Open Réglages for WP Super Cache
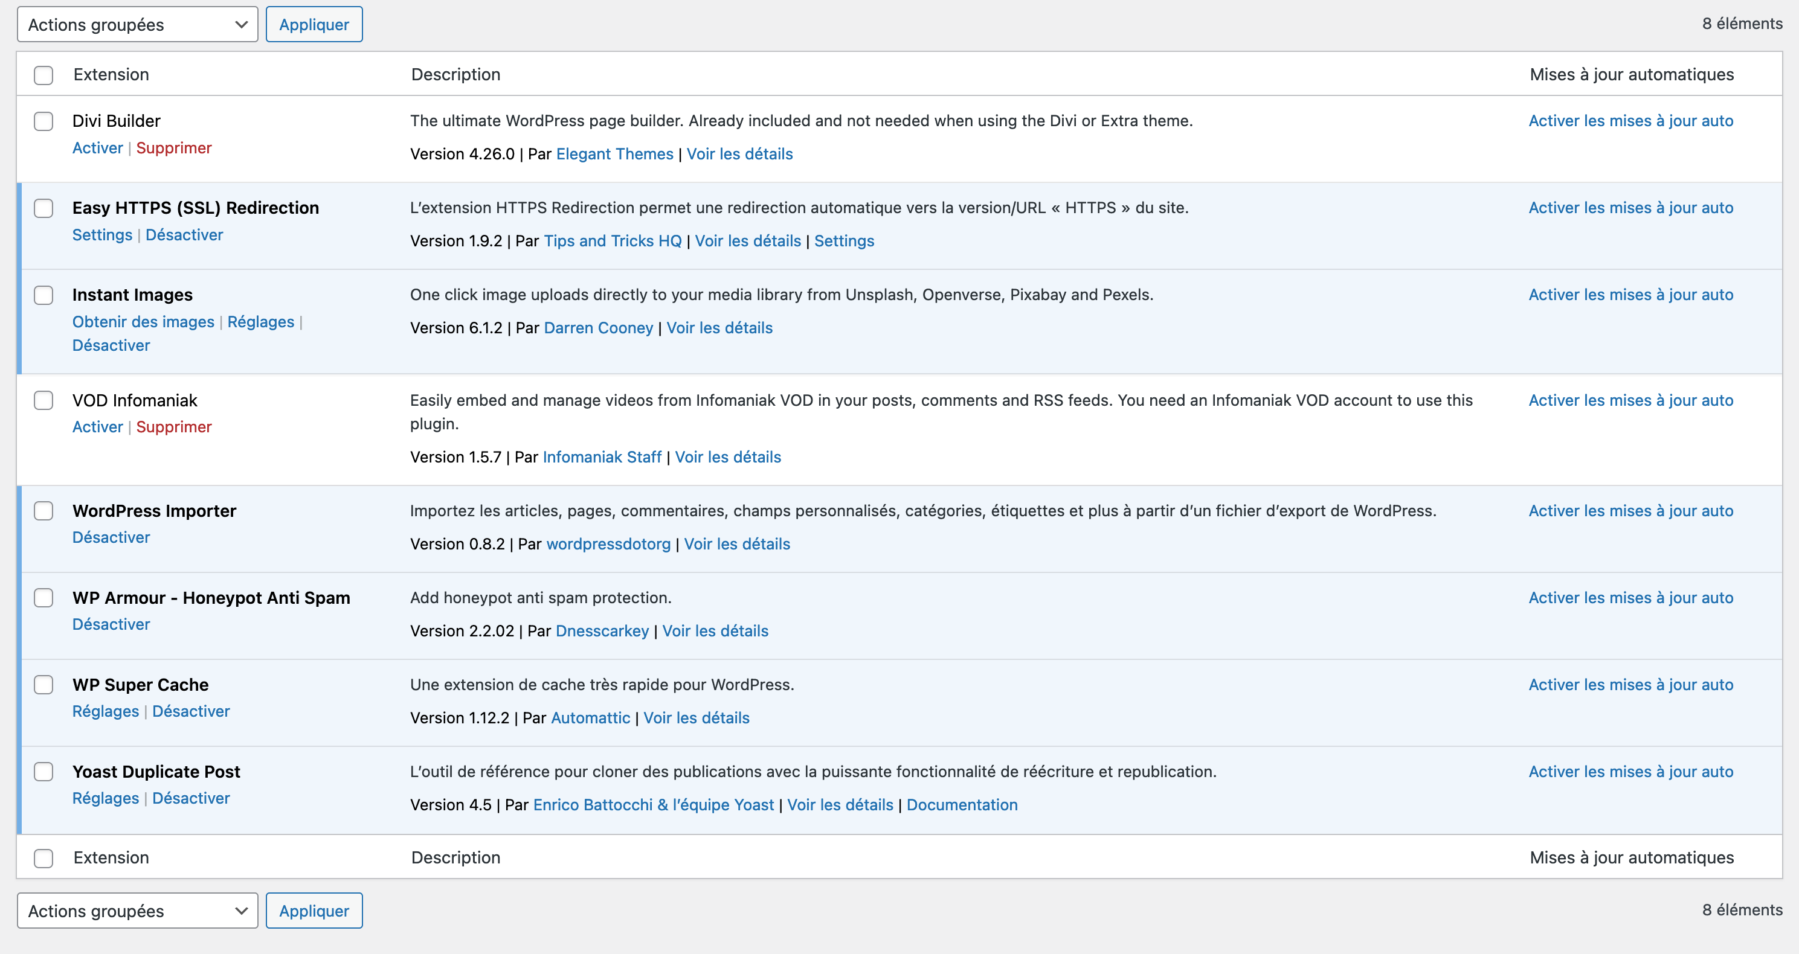This screenshot has width=1799, height=954. click(106, 711)
